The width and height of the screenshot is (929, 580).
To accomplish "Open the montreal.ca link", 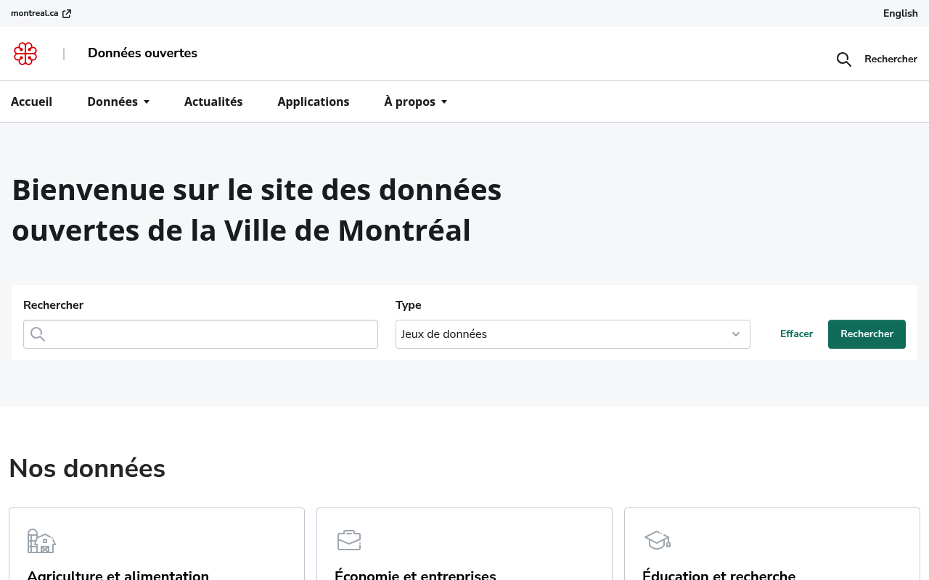I will point(41,13).
